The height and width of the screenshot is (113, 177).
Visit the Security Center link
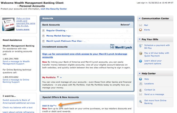coord(54,9)
